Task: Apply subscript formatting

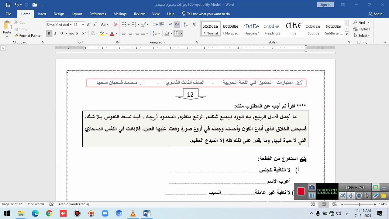Action: [78, 33]
